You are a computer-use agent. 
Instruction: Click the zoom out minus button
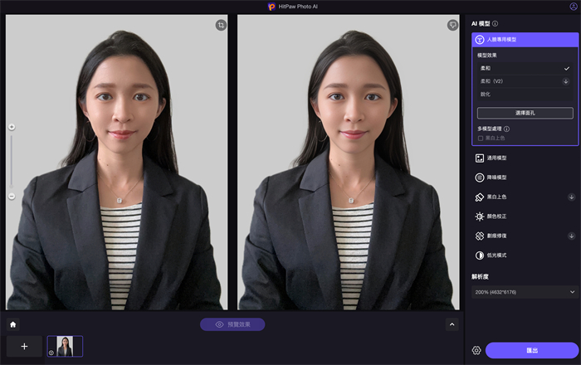coord(12,196)
